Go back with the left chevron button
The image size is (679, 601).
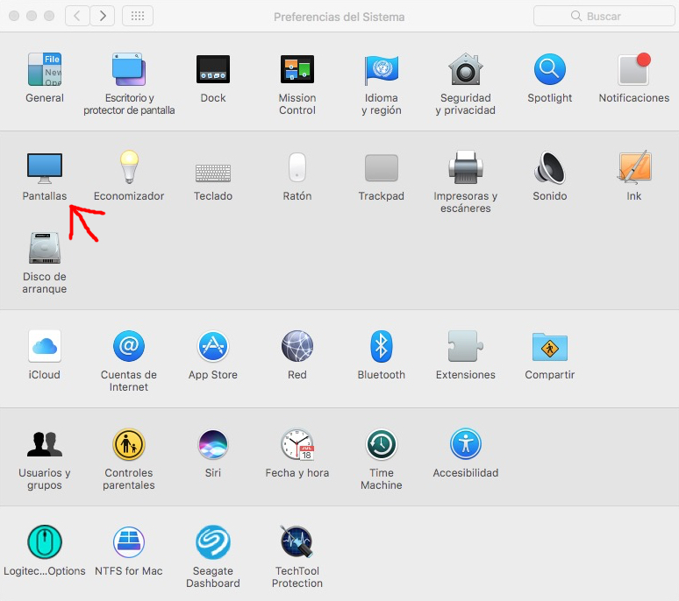77,16
